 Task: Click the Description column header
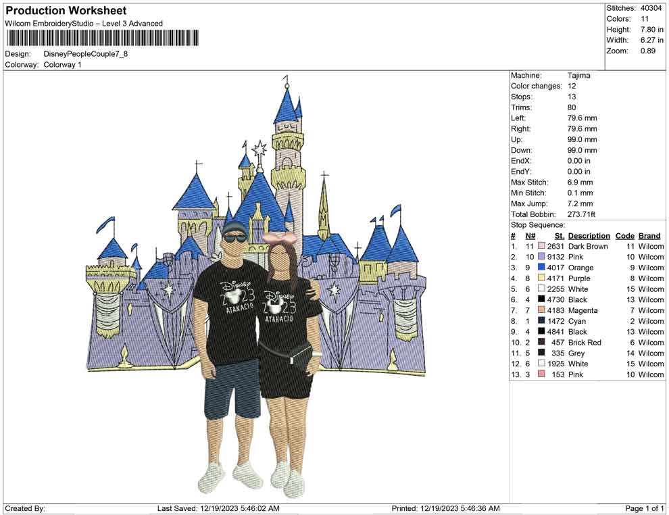588,236
